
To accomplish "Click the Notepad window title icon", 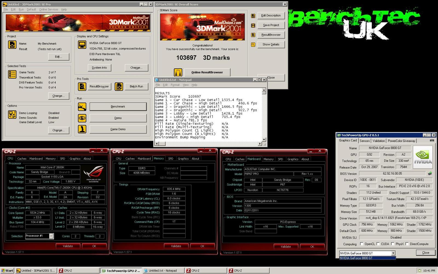I will click(157, 80).
